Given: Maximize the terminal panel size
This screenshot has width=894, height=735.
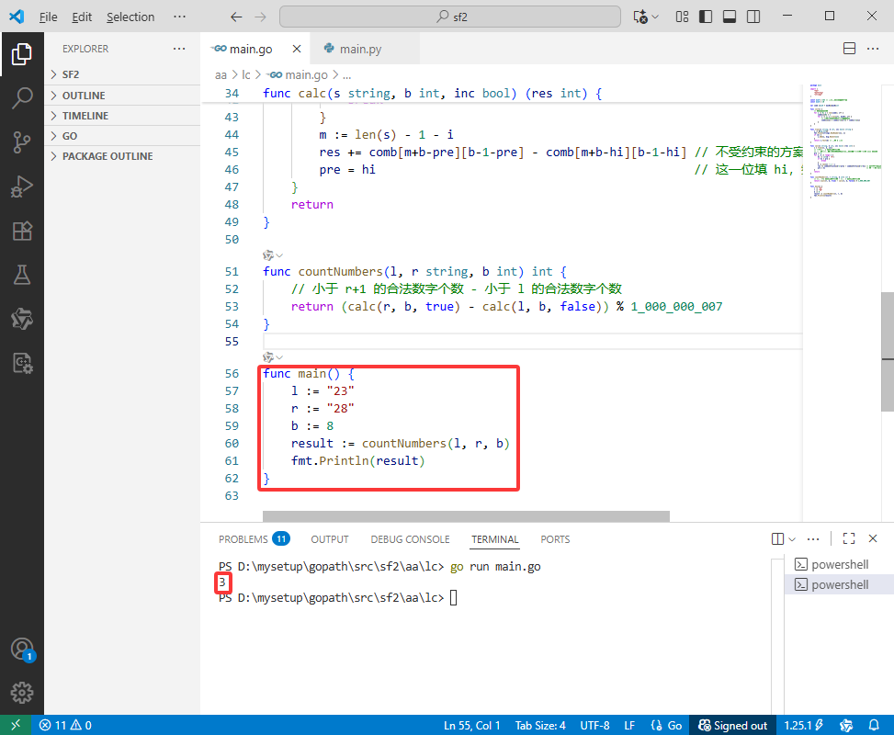Looking at the screenshot, I should pyautogui.click(x=848, y=539).
